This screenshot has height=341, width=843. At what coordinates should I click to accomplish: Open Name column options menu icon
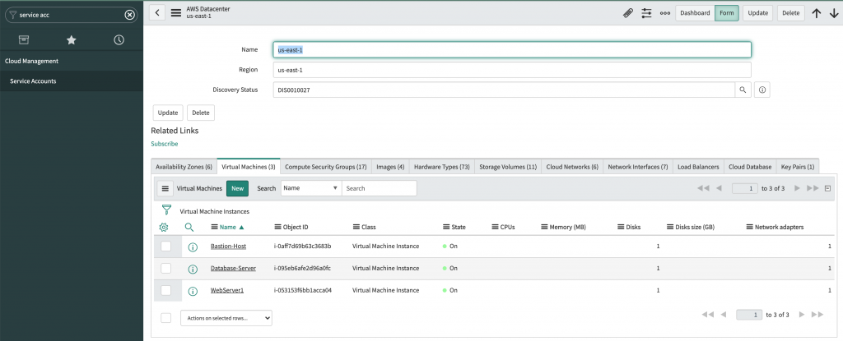pos(215,227)
